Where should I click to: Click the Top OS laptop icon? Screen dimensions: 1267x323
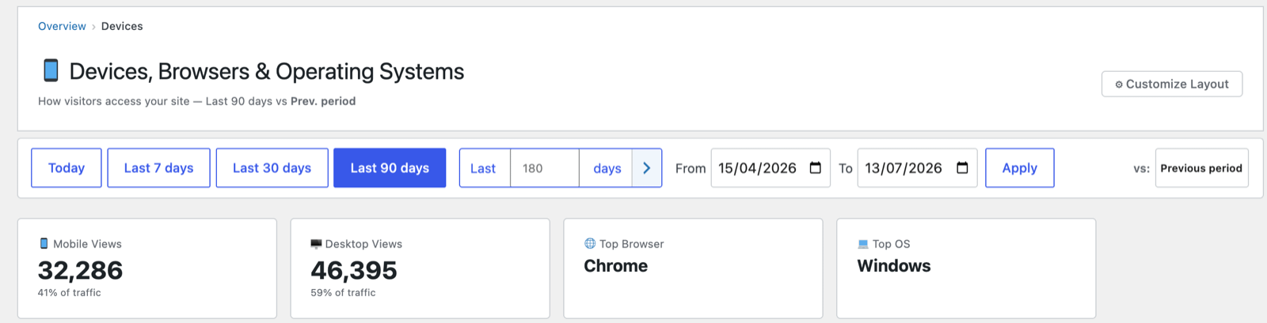coord(863,244)
